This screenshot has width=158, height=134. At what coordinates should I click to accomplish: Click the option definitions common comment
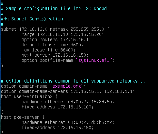tap(73, 81)
